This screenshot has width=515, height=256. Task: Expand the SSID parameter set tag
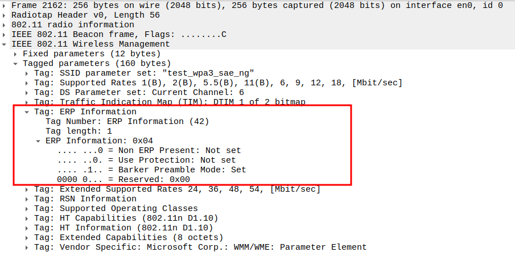(x=27, y=73)
